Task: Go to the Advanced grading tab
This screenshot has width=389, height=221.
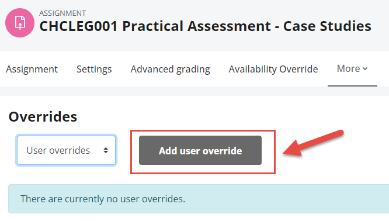Action: tap(170, 69)
